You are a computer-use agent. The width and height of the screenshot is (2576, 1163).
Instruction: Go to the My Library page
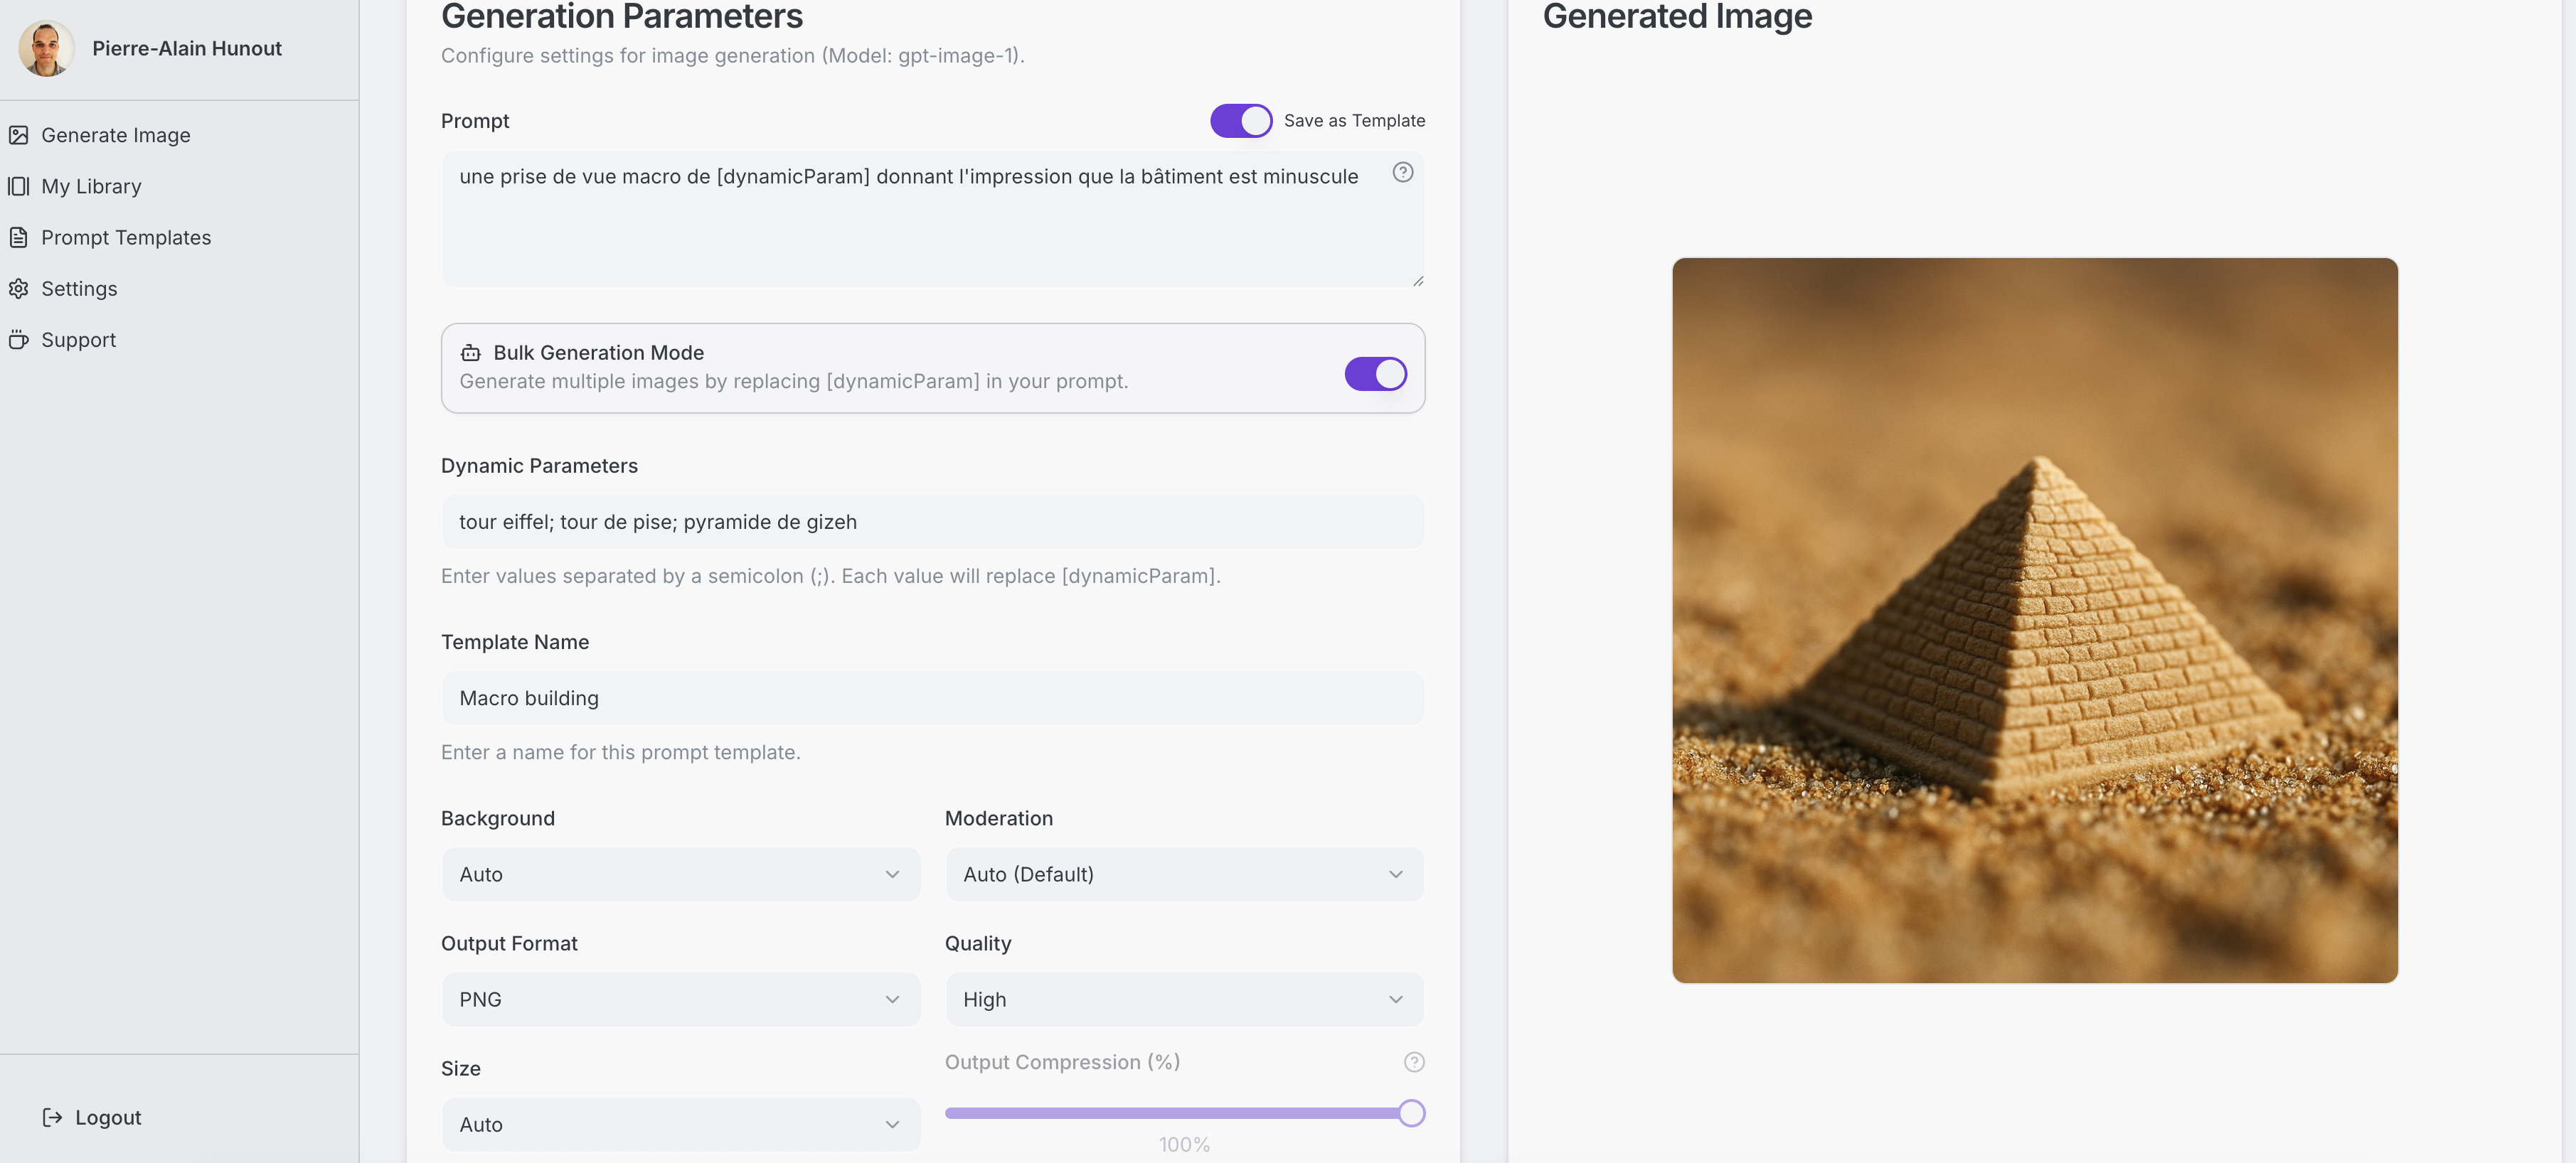click(x=91, y=186)
